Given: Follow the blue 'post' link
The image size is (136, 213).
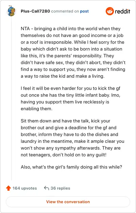Looking at the screenshot, I should tap(84, 11).
